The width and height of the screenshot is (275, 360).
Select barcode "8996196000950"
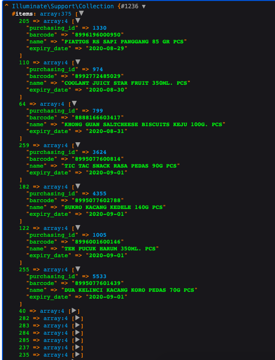(98, 35)
